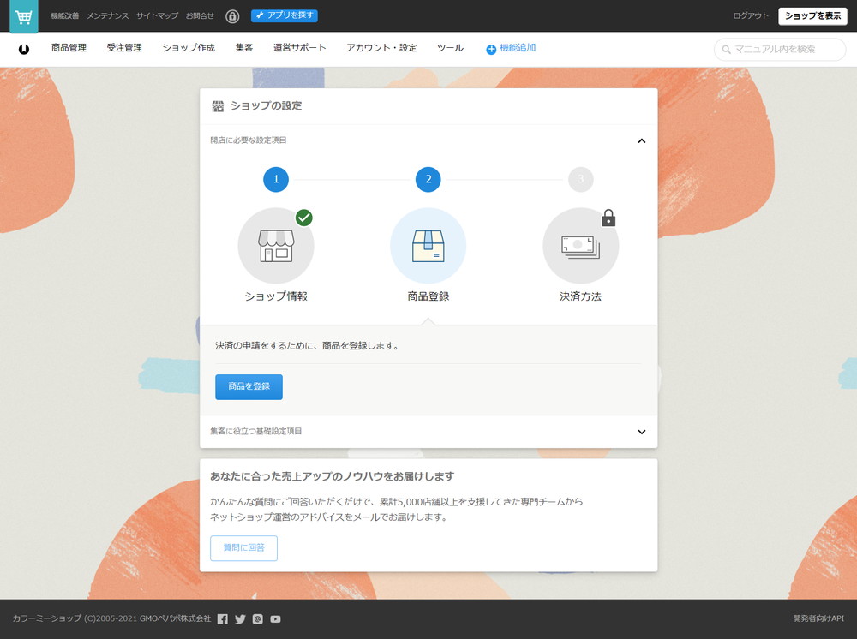
Task: Focus the マニュアル内を検索 search field
Action: pyautogui.click(x=780, y=49)
